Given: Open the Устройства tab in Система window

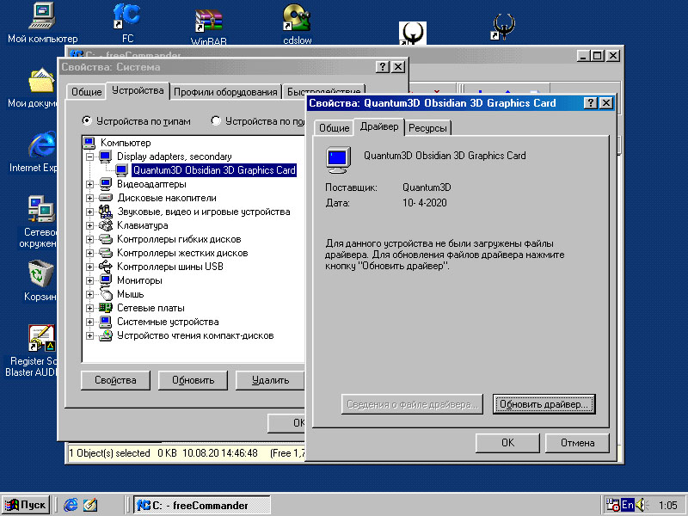Looking at the screenshot, I should click(138, 90).
